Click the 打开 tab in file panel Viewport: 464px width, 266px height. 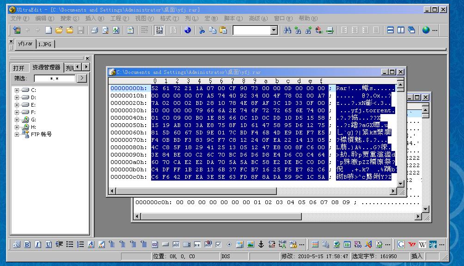pyautogui.click(x=19, y=67)
